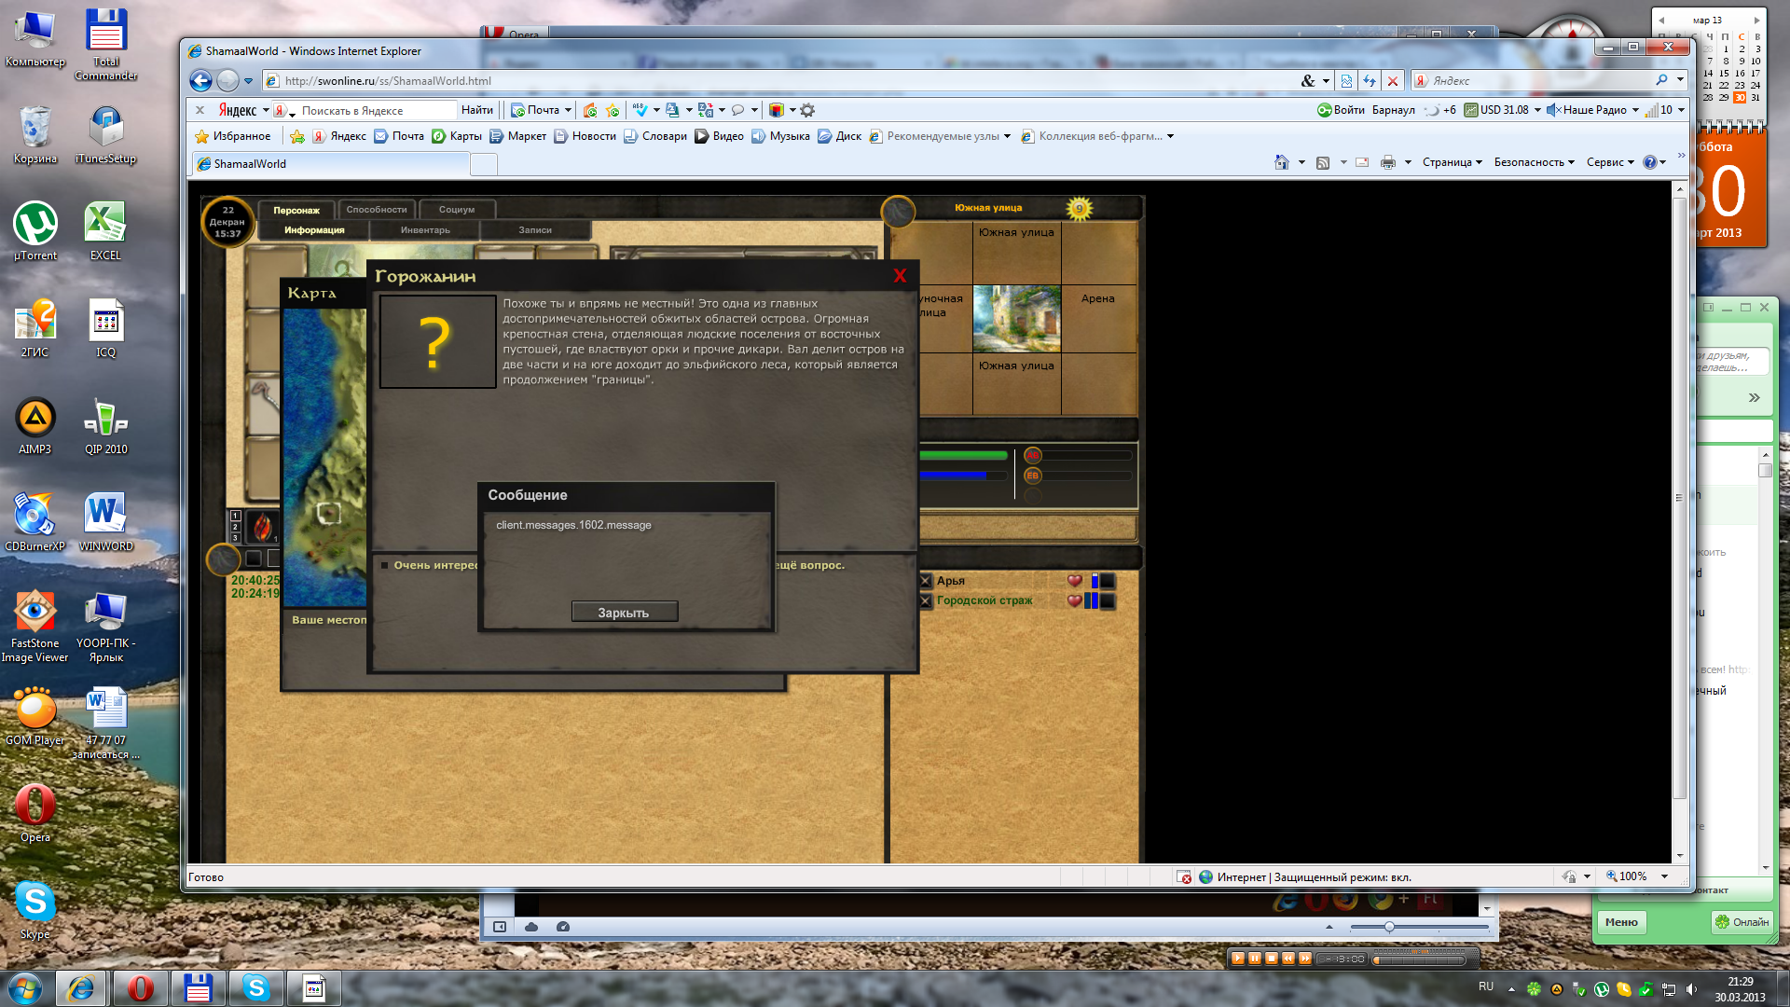Attack Городской страж using crossed swords icon

pos(926,601)
